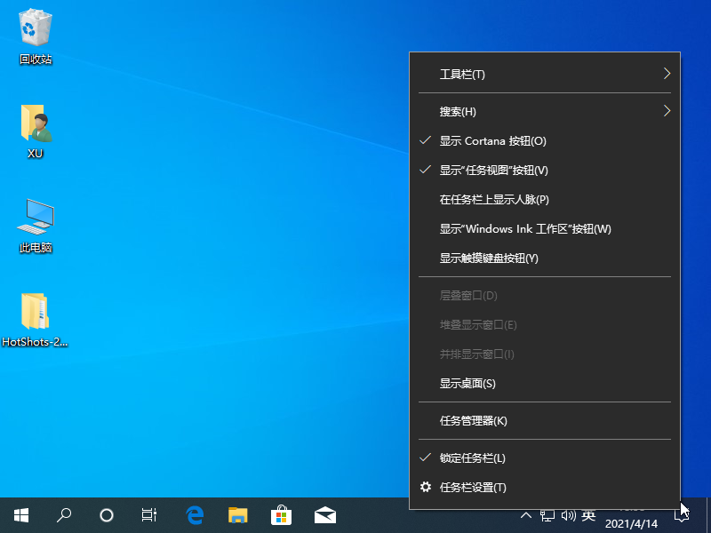Show hidden tray icons via the up chevron
The width and height of the screenshot is (711, 533).
tap(526, 515)
